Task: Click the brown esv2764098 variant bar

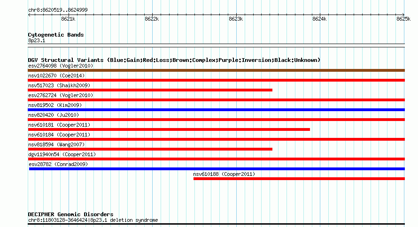Action: [216, 70]
